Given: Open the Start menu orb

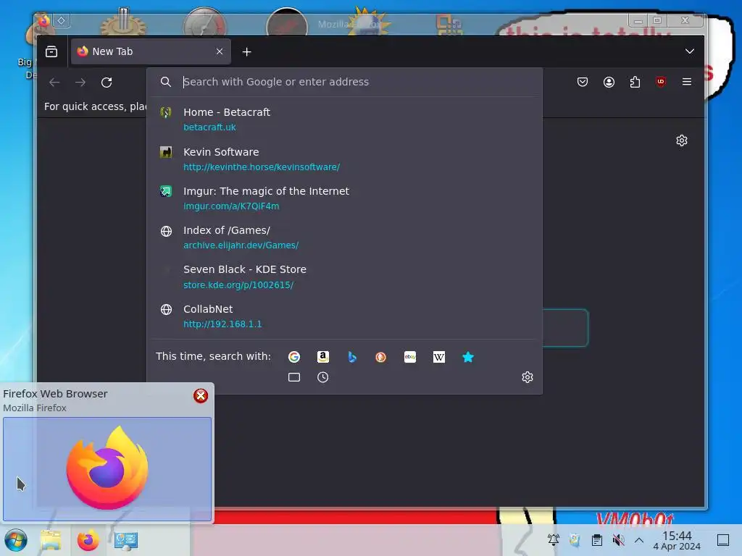Looking at the screenshot, I should (x=16, y=540).
